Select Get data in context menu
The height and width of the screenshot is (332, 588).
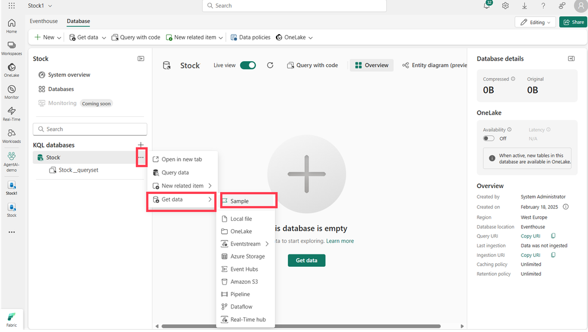click(x=182, y=200)
